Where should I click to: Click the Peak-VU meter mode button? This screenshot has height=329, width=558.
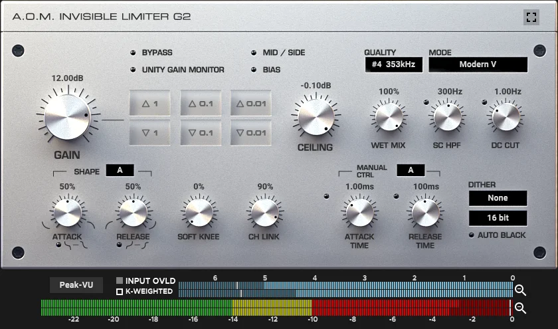pyautogui.click(x=76, y=285)
